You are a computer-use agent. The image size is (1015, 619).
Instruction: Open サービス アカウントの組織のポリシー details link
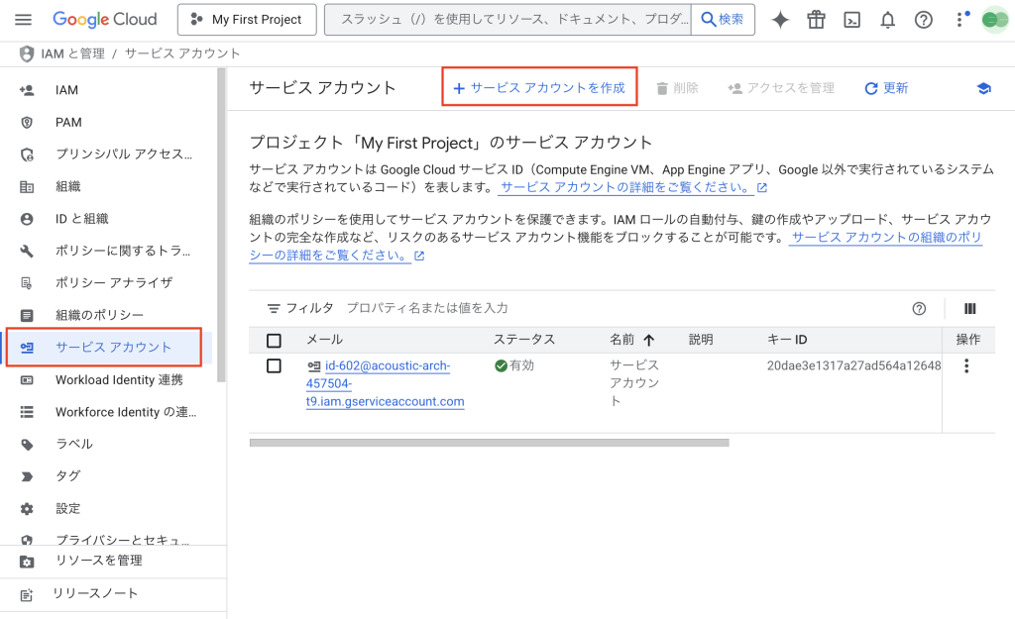click(616, 247)
